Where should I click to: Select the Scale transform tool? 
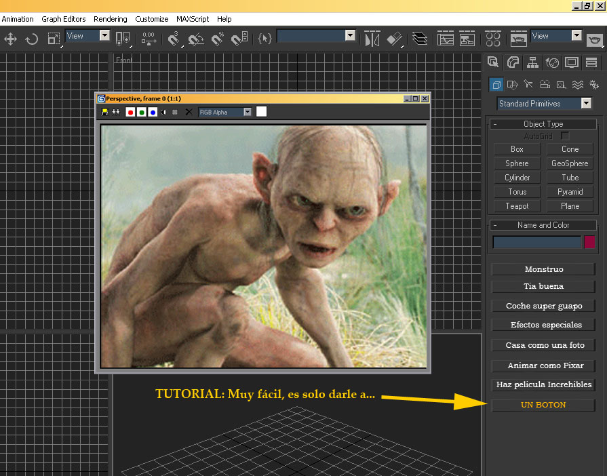coord(54,39)
